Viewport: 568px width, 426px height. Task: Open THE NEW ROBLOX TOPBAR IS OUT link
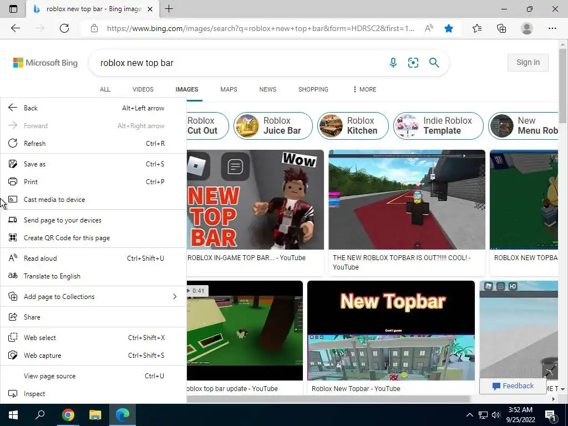click(x=402, y=262)
